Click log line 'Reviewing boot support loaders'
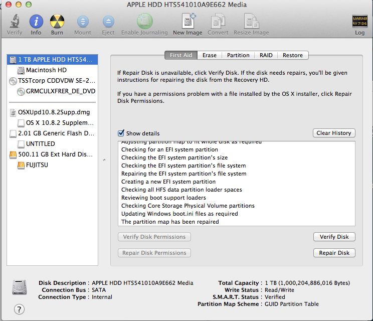The image size is (373, 321). point(163,198)
